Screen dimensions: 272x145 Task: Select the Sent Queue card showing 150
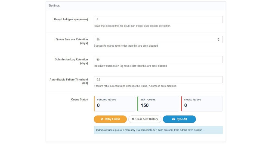point(158,104)
